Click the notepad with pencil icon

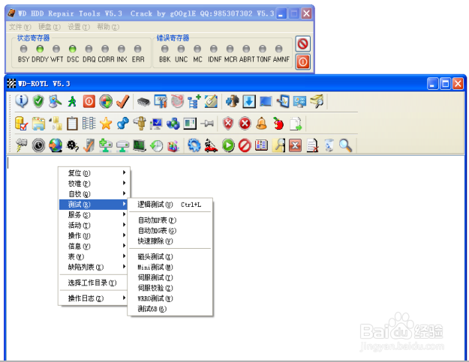[x=211, y=101]
